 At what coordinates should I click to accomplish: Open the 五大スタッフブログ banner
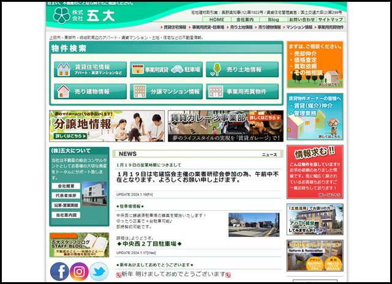coord(79,245)
